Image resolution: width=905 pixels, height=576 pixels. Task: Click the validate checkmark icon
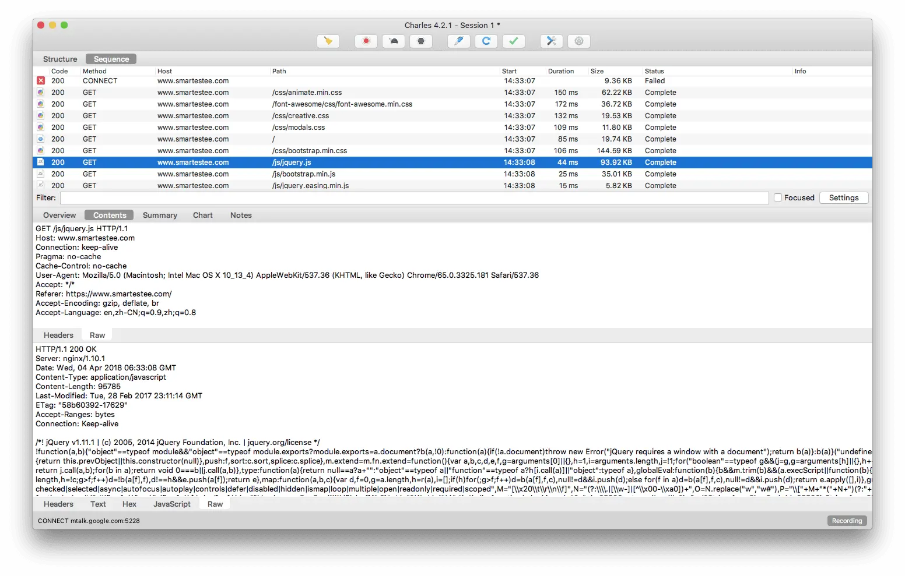pyautogui.click(x=514, y=41)
